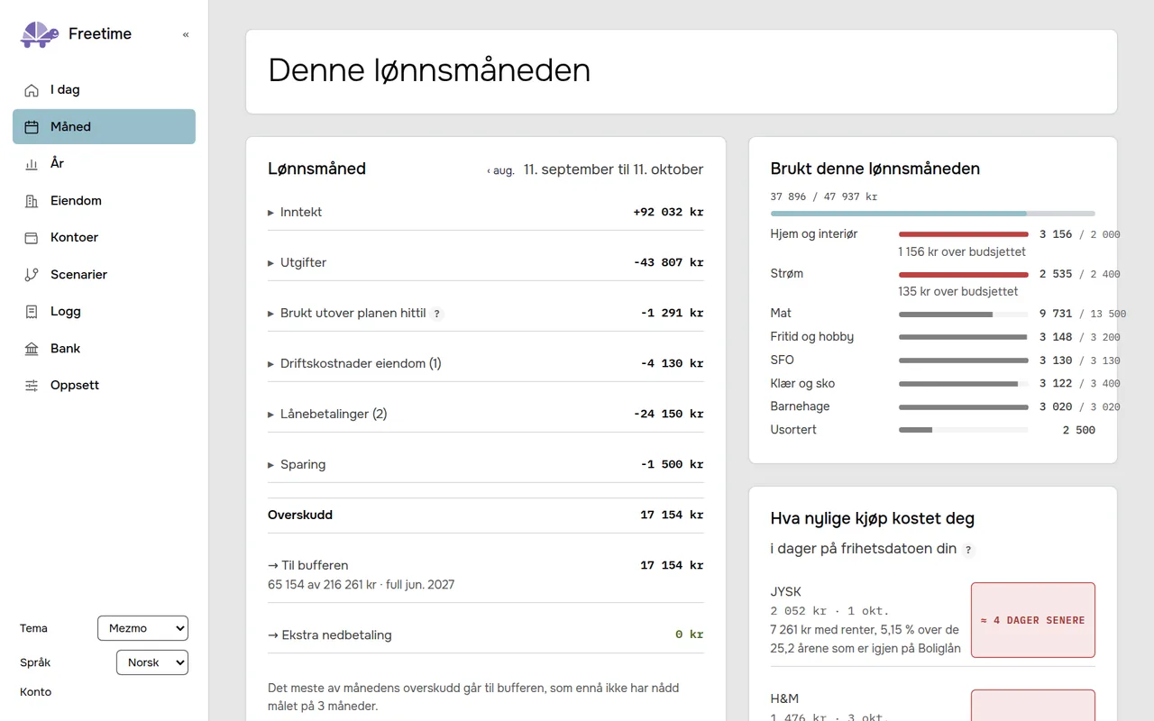Click the bar chart icon beside År
1154x721 pixels.
(x=32, y=164)
